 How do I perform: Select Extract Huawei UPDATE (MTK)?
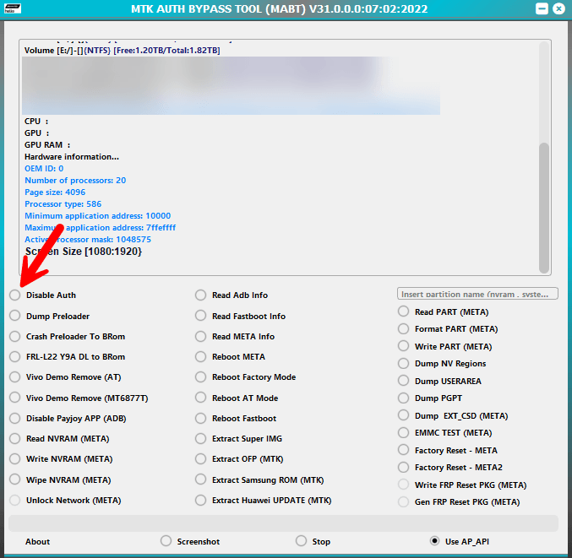[x=200, y=500]
